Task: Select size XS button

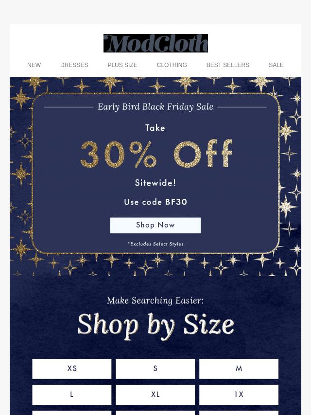Action: pos(72,369)
